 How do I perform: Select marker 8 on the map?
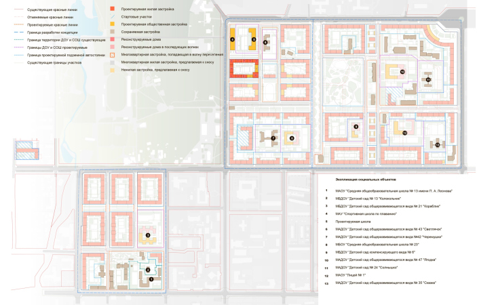click(291, 138)
